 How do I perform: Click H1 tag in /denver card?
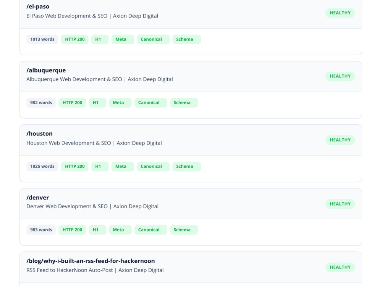[97, 230]
